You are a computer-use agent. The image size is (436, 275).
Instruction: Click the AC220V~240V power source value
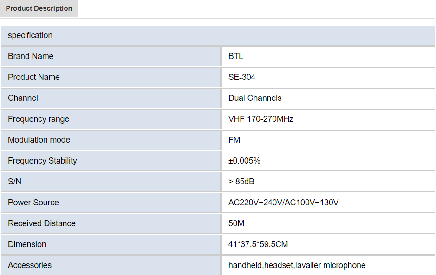click(283, 203)
